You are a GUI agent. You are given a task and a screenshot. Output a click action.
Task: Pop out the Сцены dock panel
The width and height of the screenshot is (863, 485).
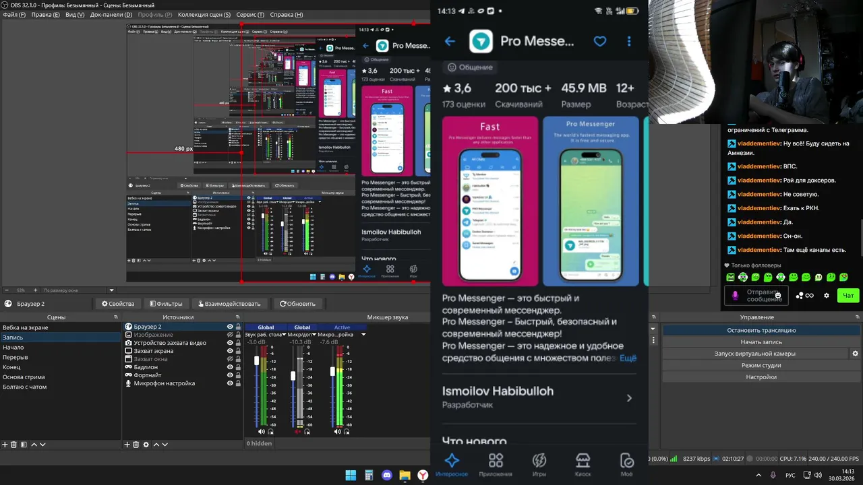[116, 317]
